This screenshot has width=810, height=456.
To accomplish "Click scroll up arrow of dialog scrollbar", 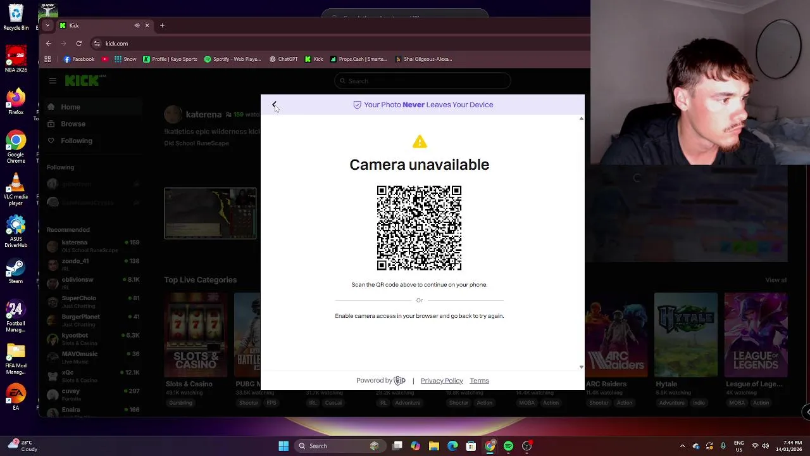I will coord(581,118).
